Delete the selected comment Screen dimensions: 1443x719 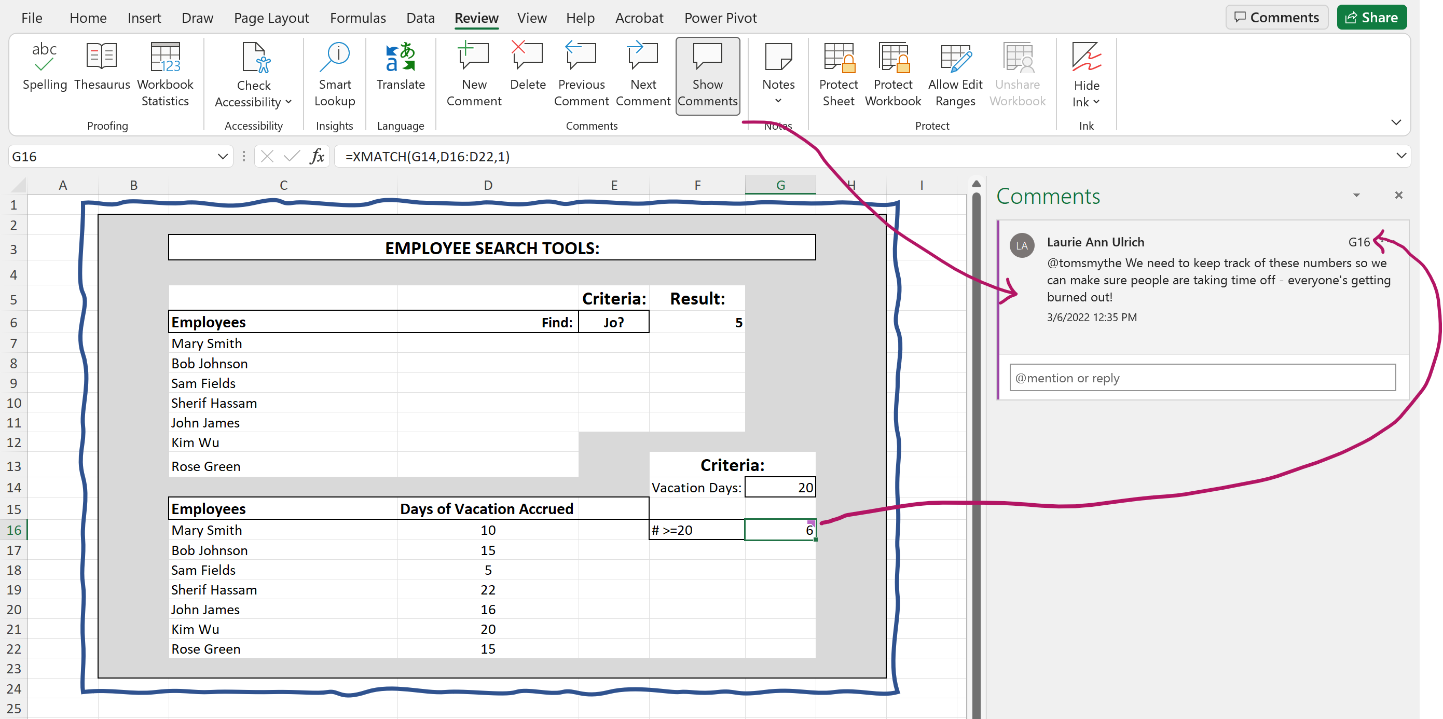click(x=527, y=66)
